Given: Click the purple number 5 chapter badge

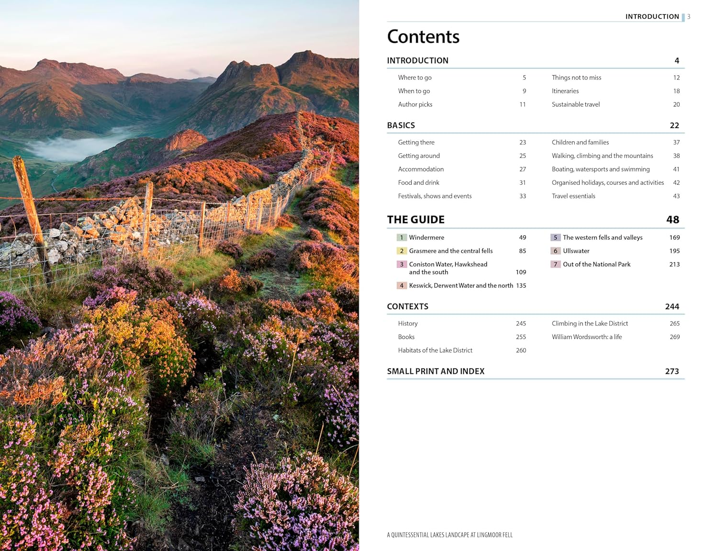Looking at the screenshot, I should coord(555,237).
